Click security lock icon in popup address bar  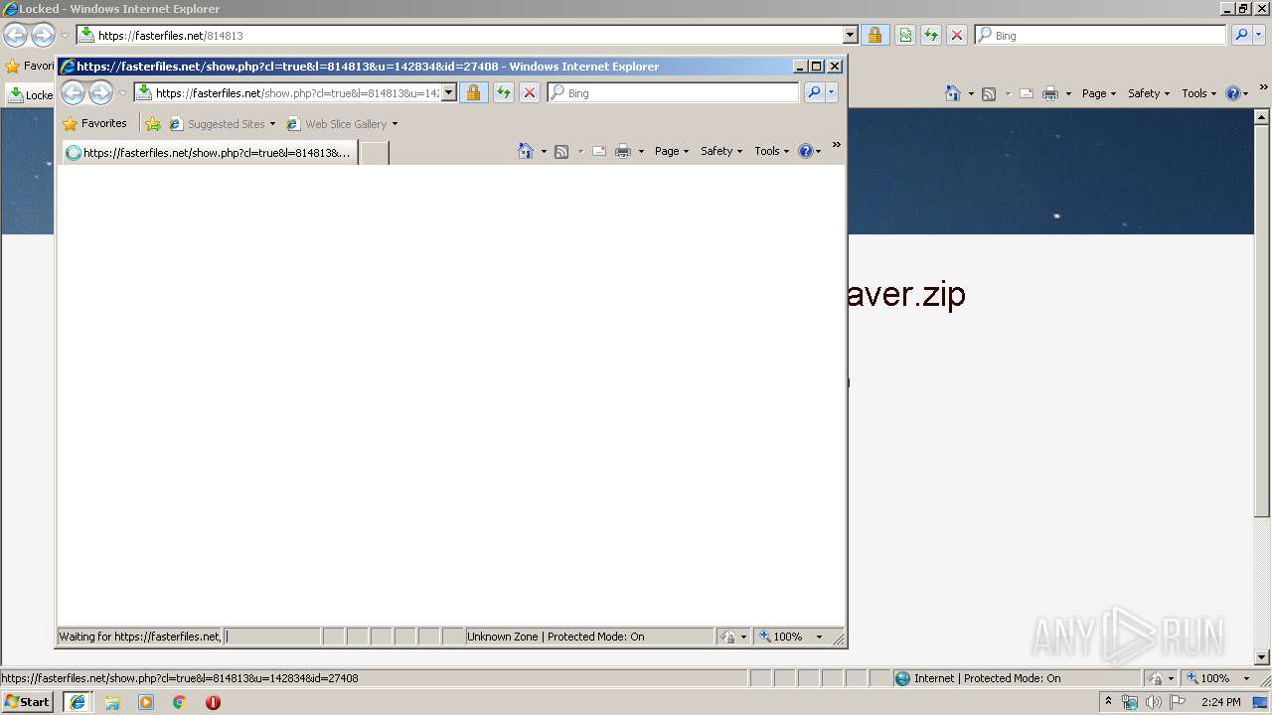473,92
